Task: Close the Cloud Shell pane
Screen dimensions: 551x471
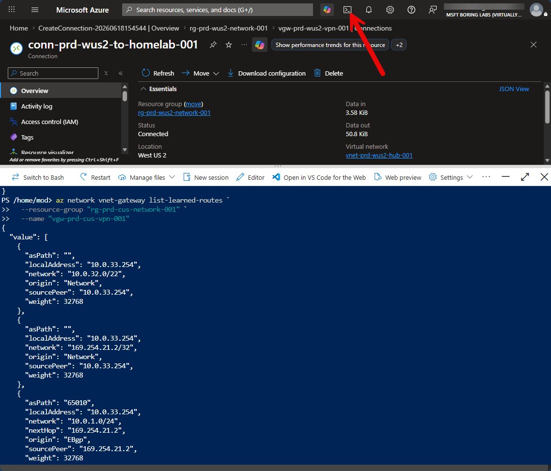Action: coord(544,177)
